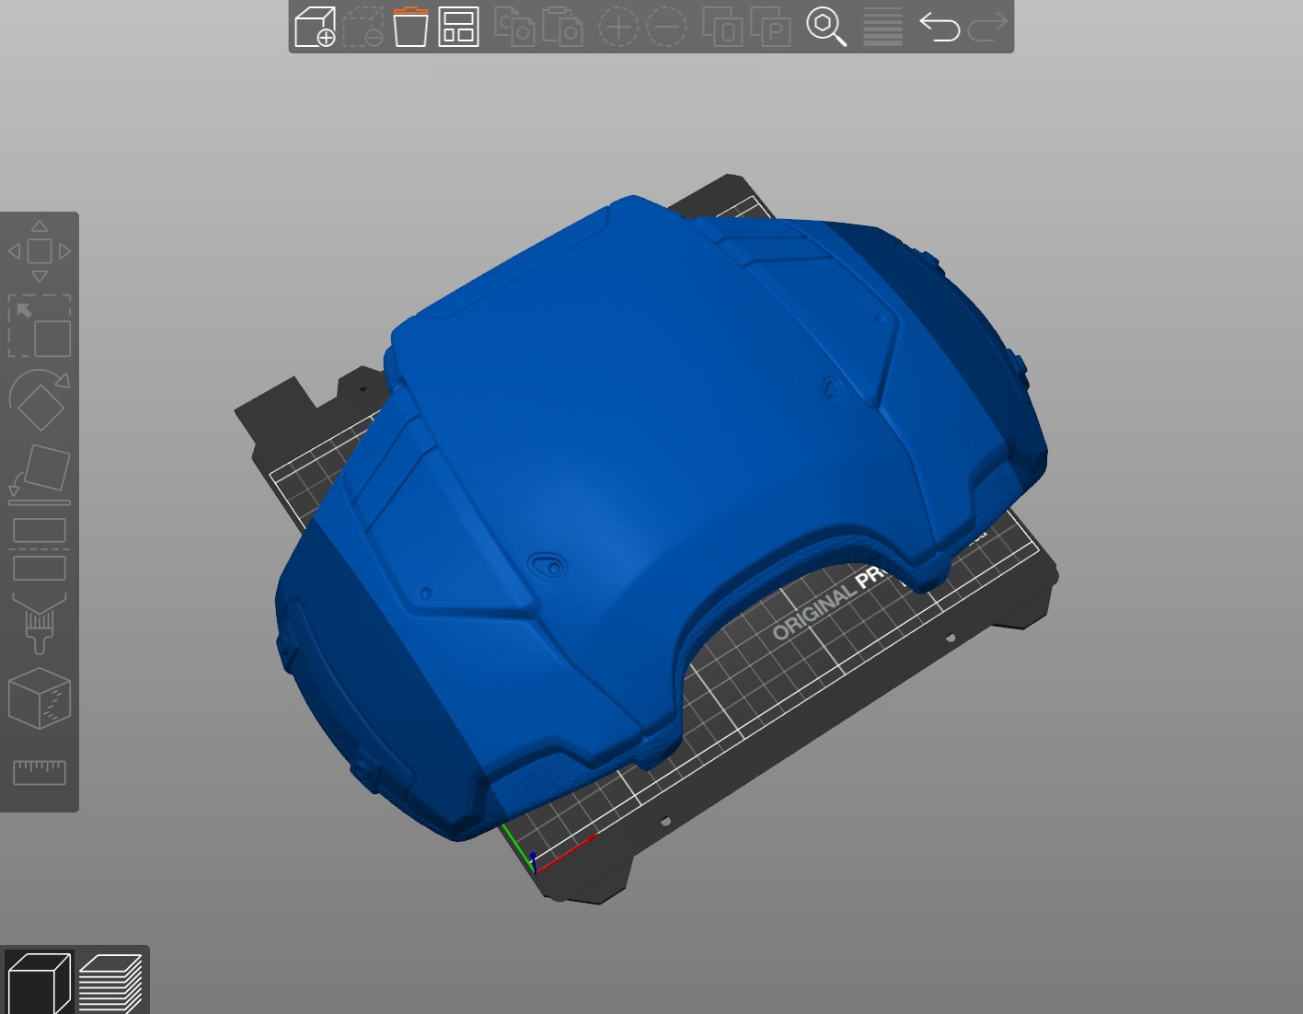
Task: Select the Move gizmo tool
Action: point(40,251)
